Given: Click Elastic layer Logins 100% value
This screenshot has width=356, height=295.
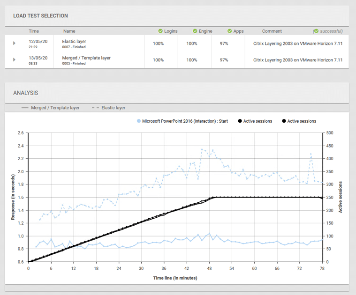Looking at the screenshot, I should point(158,44).
